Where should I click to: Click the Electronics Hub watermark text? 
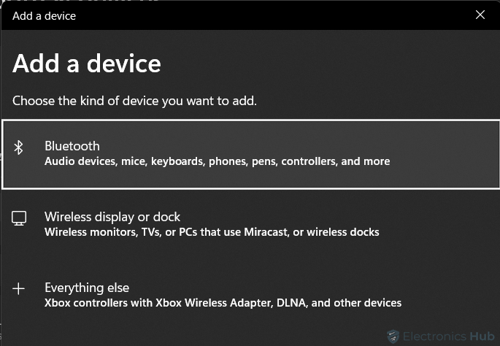pos(448,337)
